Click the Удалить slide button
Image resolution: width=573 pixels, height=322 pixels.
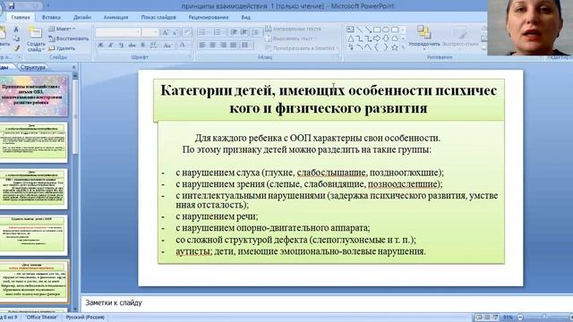click(x=62, y=48)
